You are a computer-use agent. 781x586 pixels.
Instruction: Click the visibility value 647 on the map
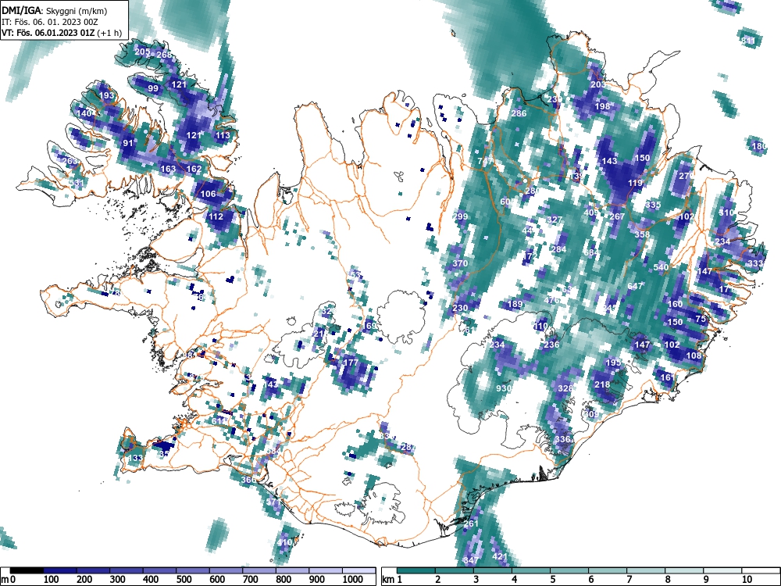635,285
